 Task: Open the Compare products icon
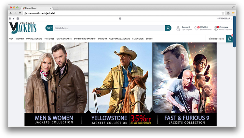coord(216,28)
